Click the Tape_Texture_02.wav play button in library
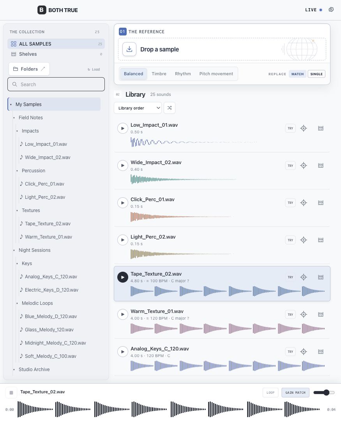Viewport: 341px width, 421px height. (122, 277)
